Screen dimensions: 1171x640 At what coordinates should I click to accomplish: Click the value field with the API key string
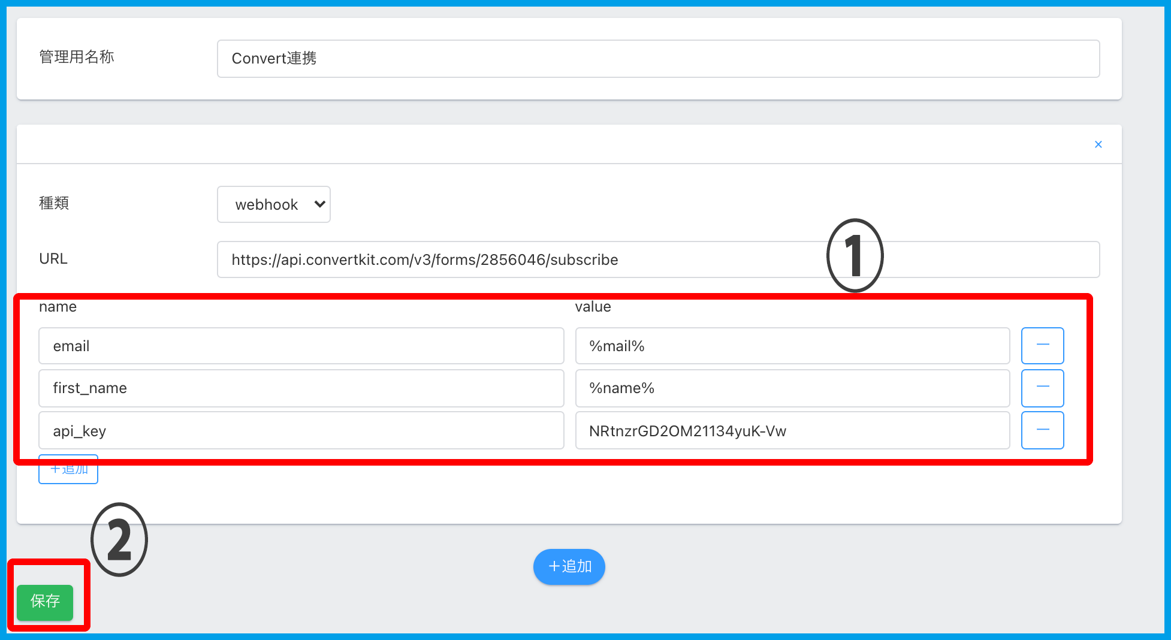point(792,431)
